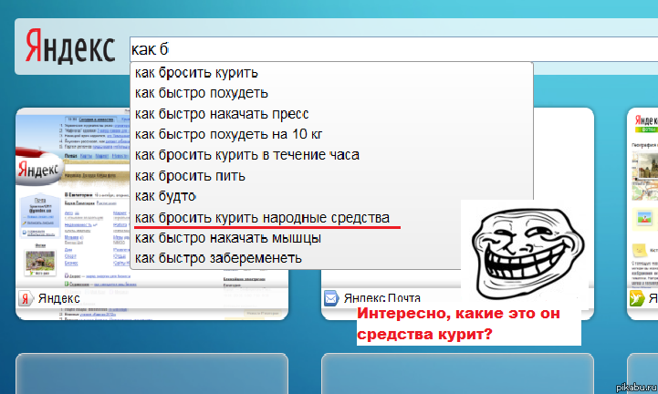
Task: Open the Яндекс.Почта tile label
Action: (x=381, y=298)
